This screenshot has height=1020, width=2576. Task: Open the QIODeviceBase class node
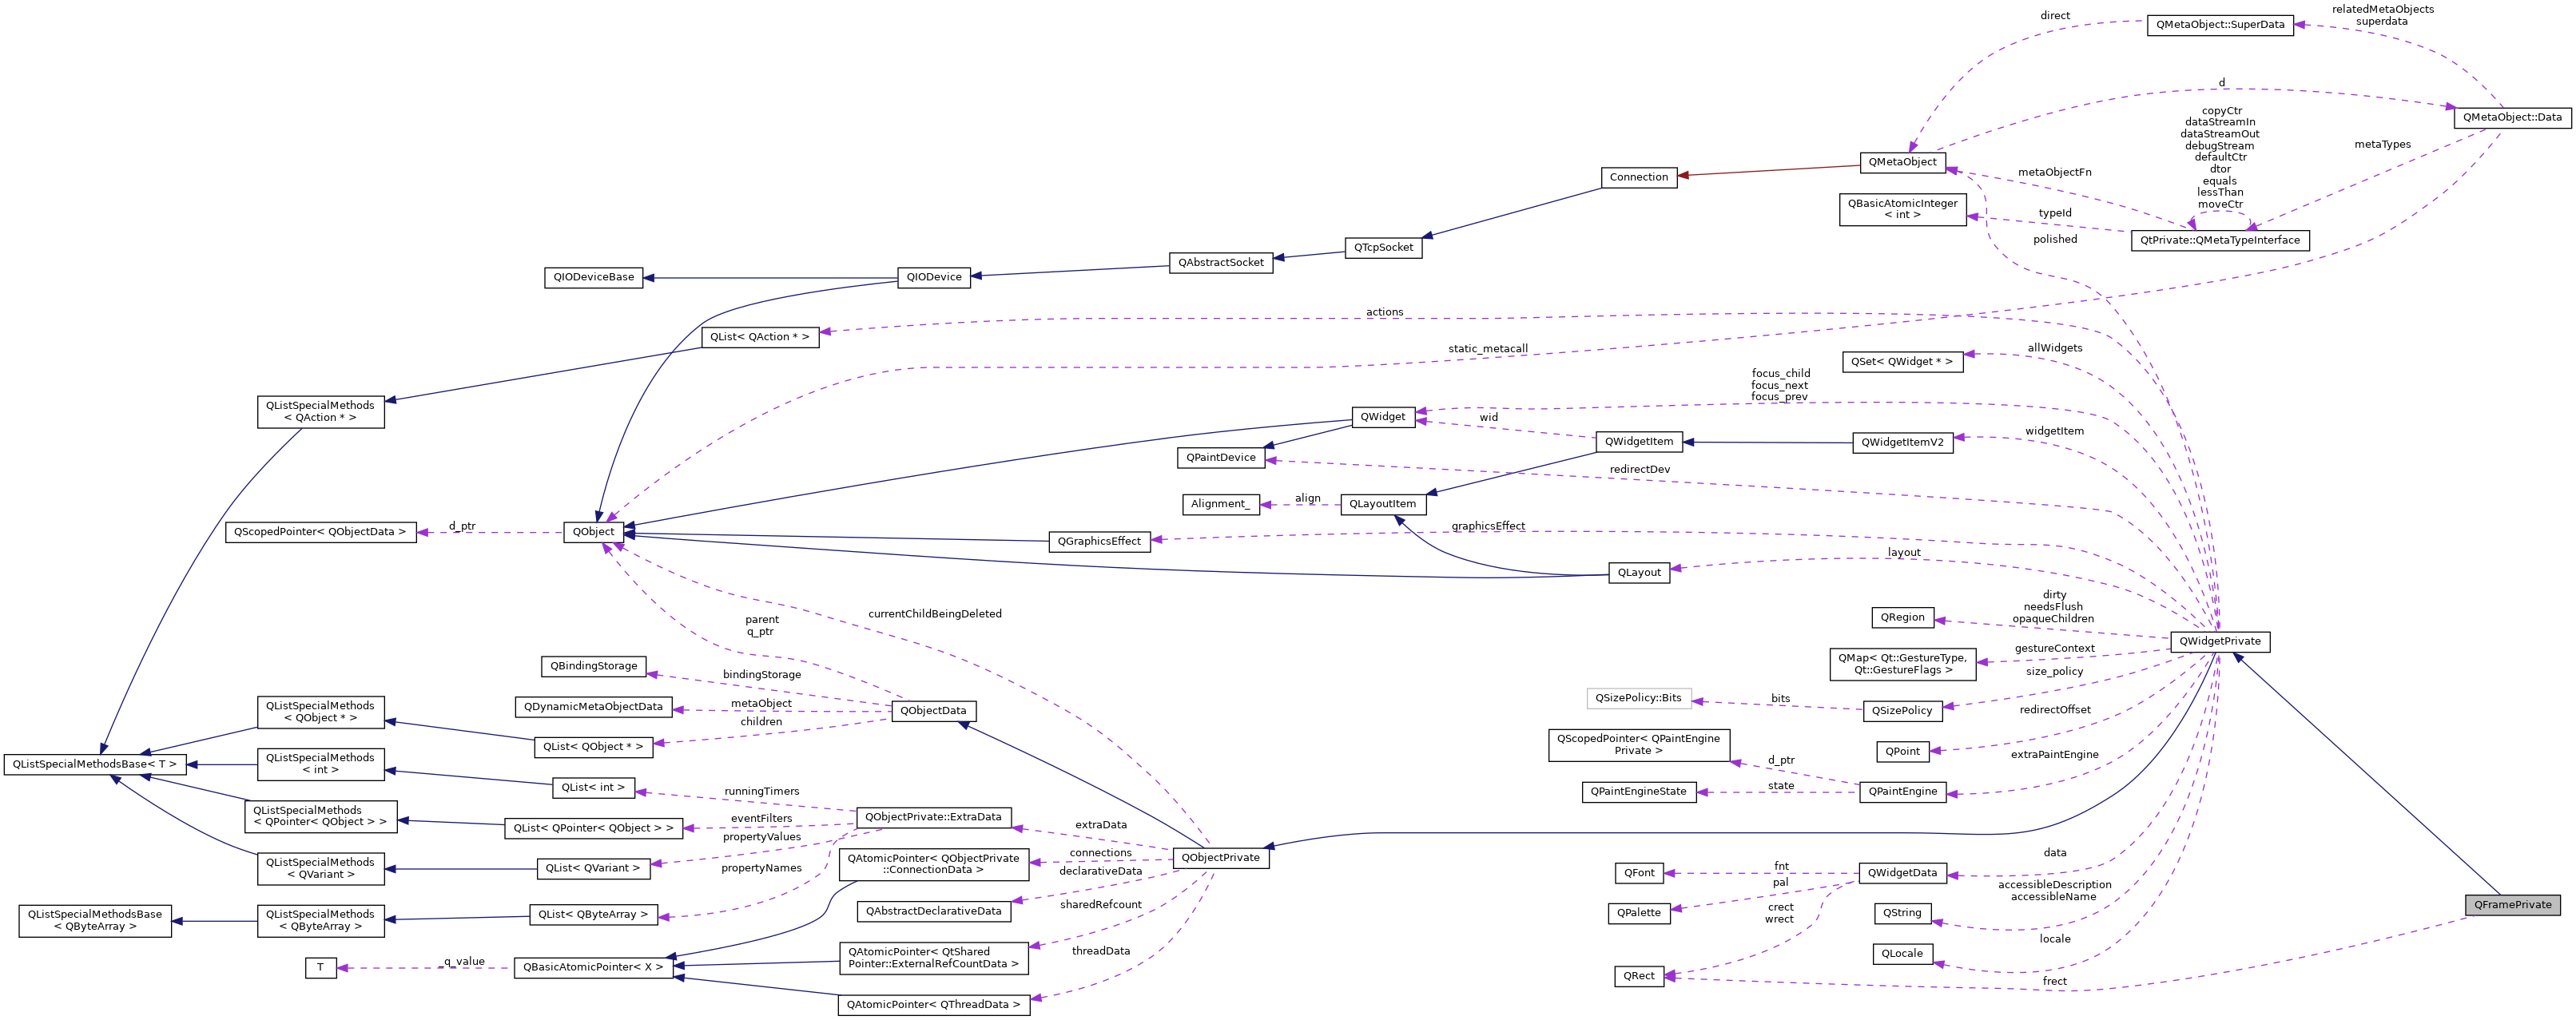[594, 277]
